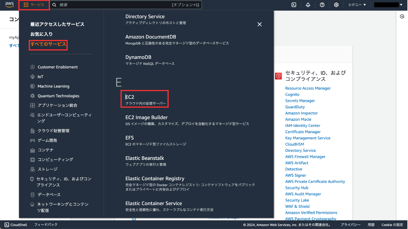Close the services menu panel

click(x=260, y=24)
